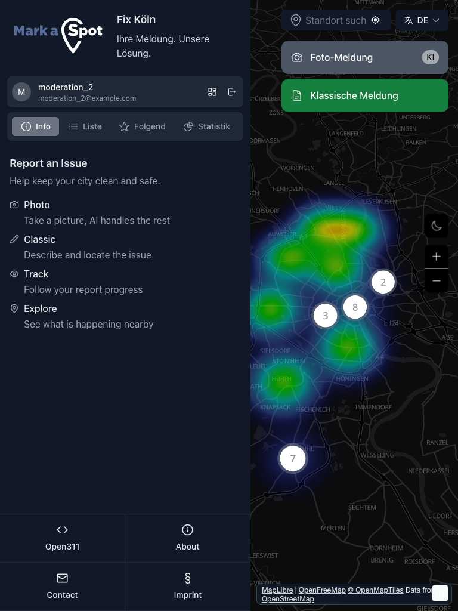Open the OpenFreeMap attribution link

[322, 590]
